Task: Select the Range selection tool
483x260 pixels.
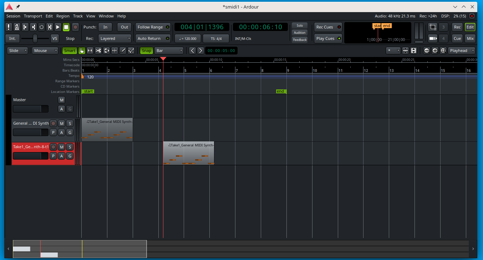Action: coord(90,51)
